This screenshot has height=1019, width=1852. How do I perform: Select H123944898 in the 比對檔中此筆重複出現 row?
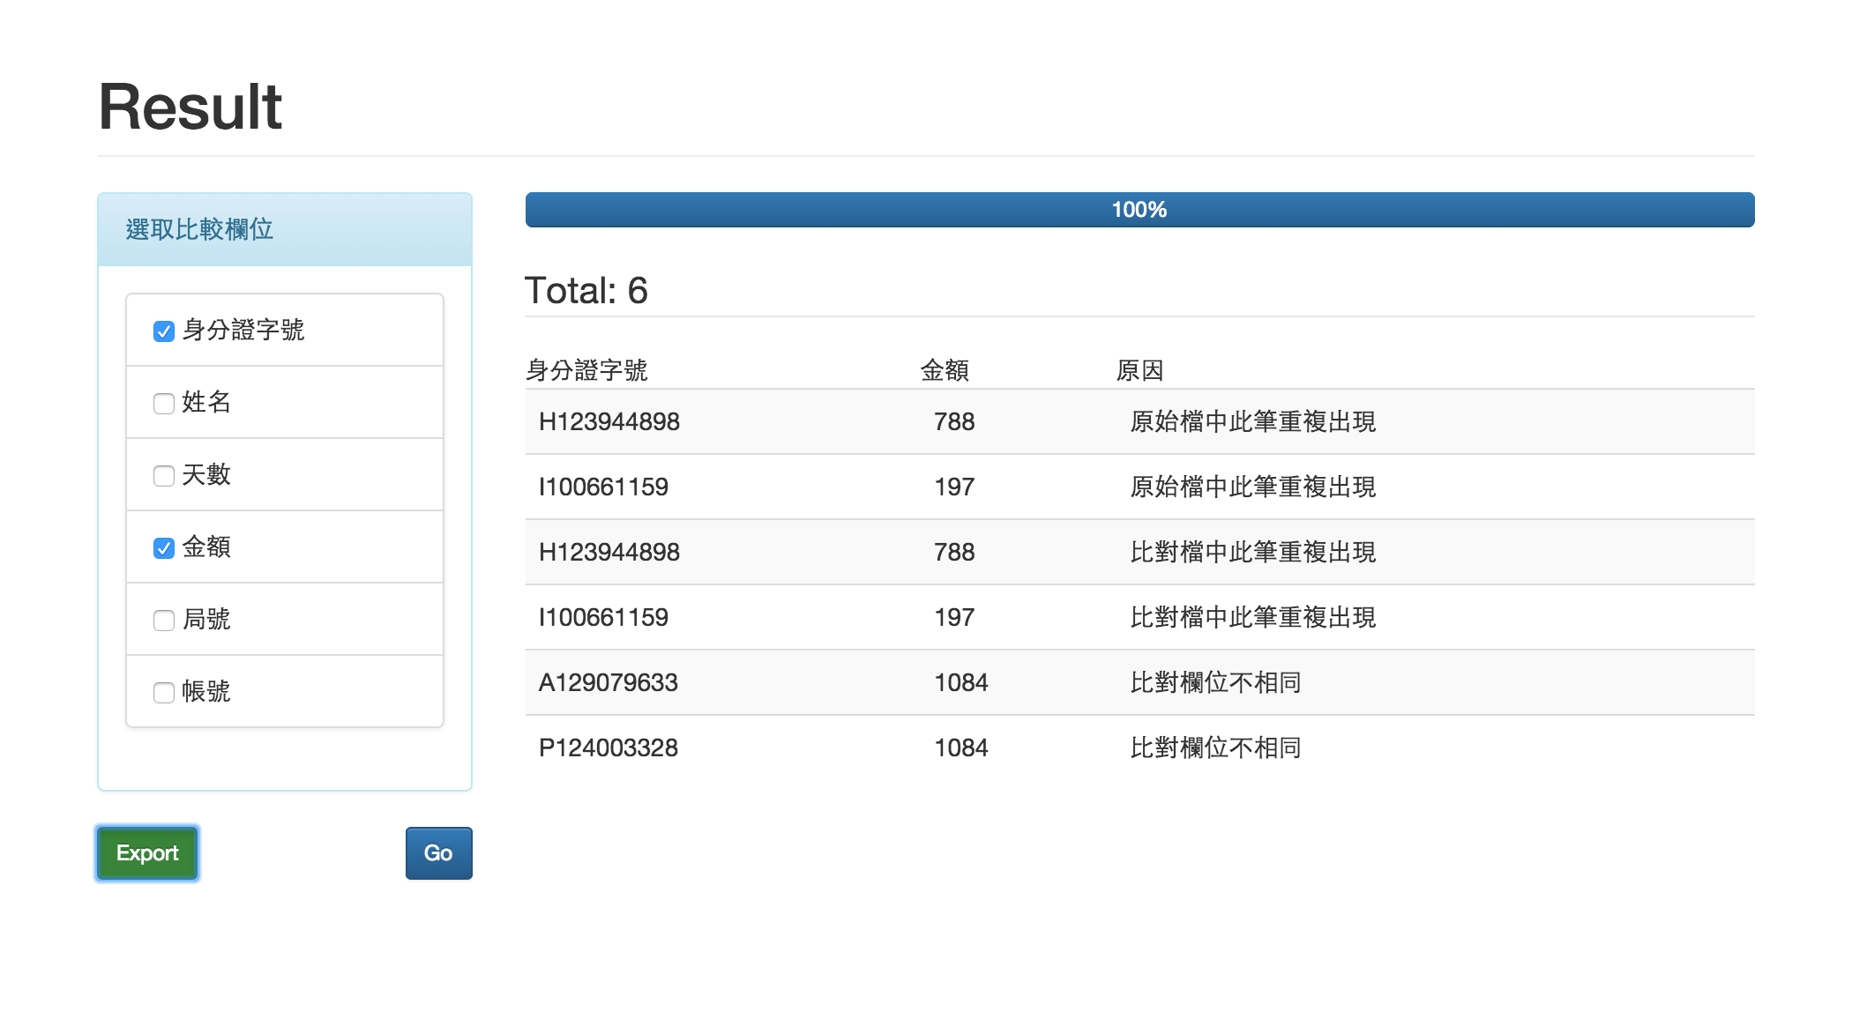click(x=609, y=552)
